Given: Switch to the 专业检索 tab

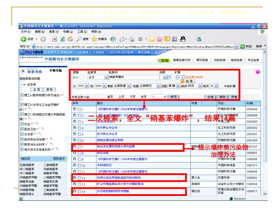Looking at the screenshot, I should (x=253, y=60).
